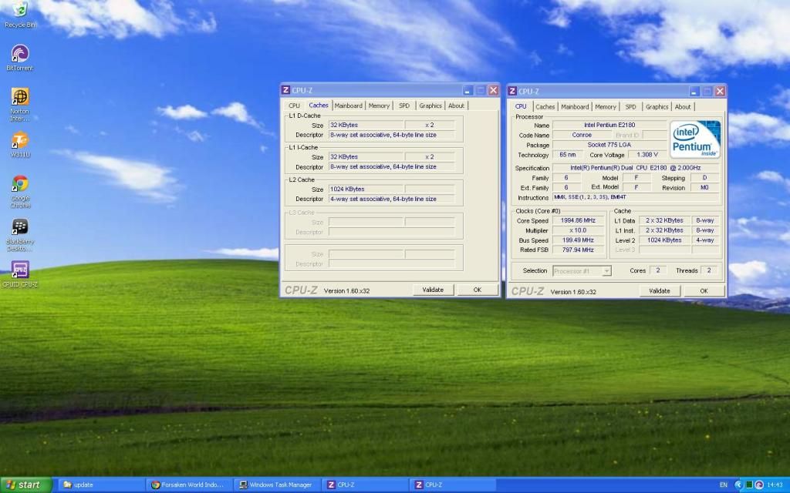Click the Intel Pentium E2180 name field
This screenshot has height=493, width=790.
(609, 125)
